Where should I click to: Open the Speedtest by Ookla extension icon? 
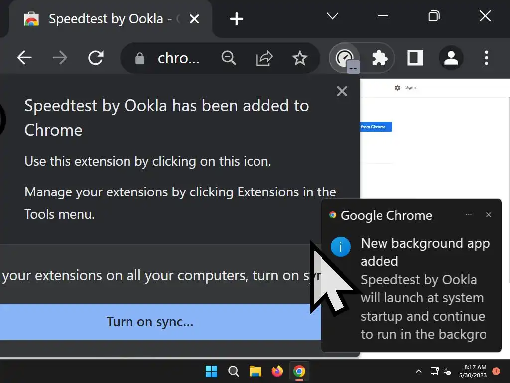345,58
